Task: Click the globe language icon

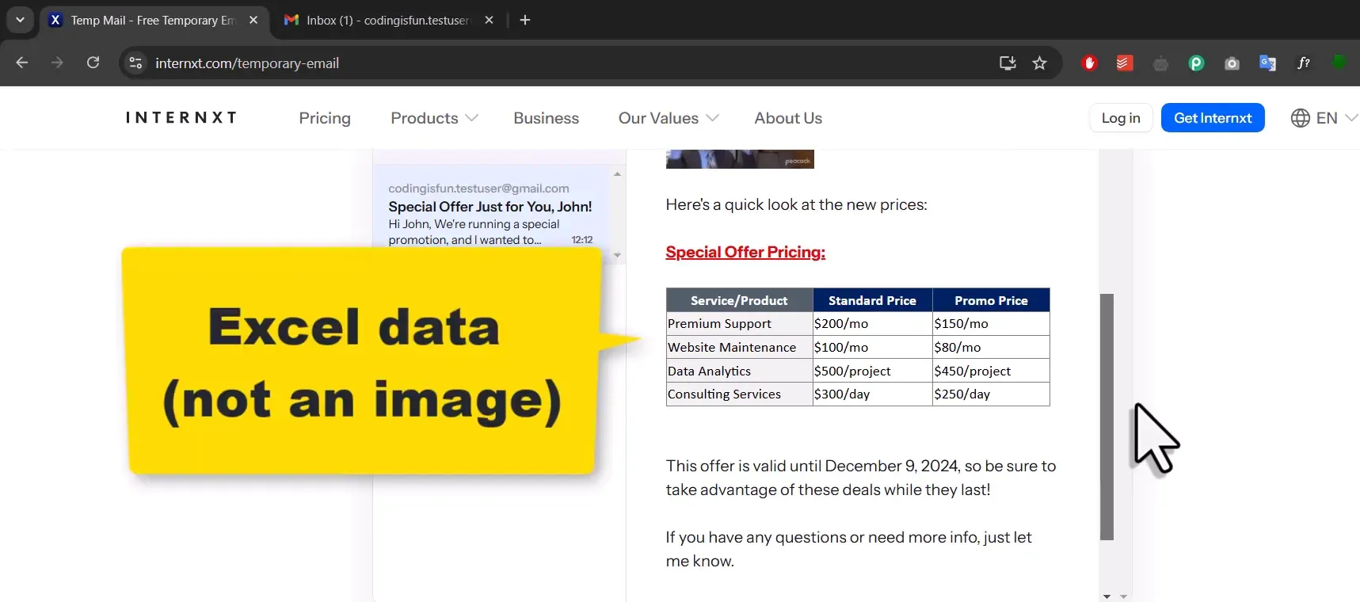Action: pyautogui.click(x=1301, y=118)
